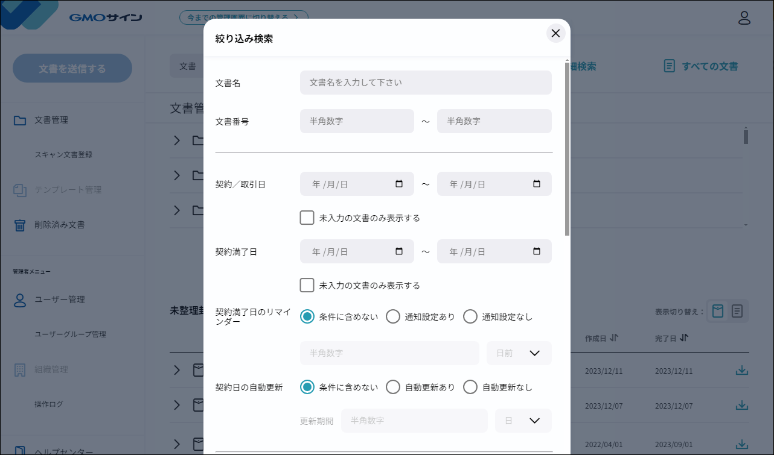The height and width of the screenshot is (455, 774).
Task: Open the user account profile icon
Action: 744,18
